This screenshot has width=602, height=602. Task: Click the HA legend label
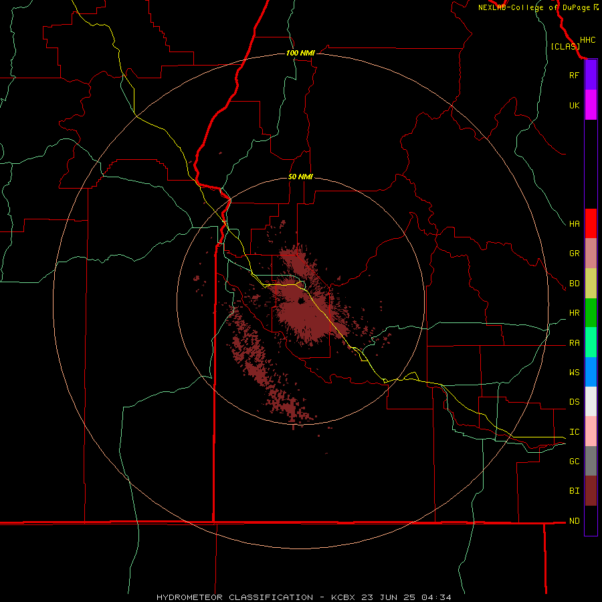point(574,223)
